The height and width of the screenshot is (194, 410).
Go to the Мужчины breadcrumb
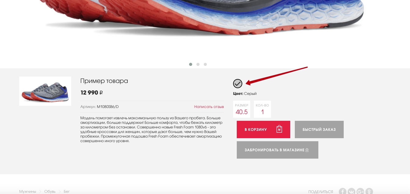(27, 192)
